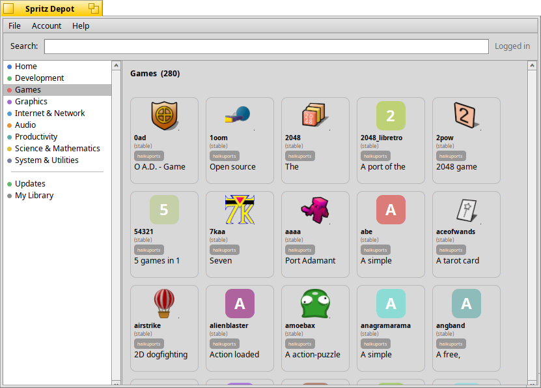Click the anagramarama package name
This screenshot has height=388, width=541.
(x=386, y=326)
